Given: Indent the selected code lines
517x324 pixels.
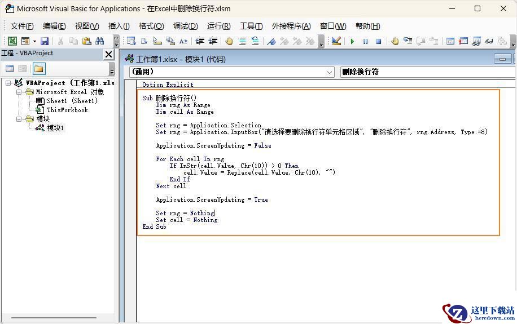Looking at the screenshot, I should 200,41.
